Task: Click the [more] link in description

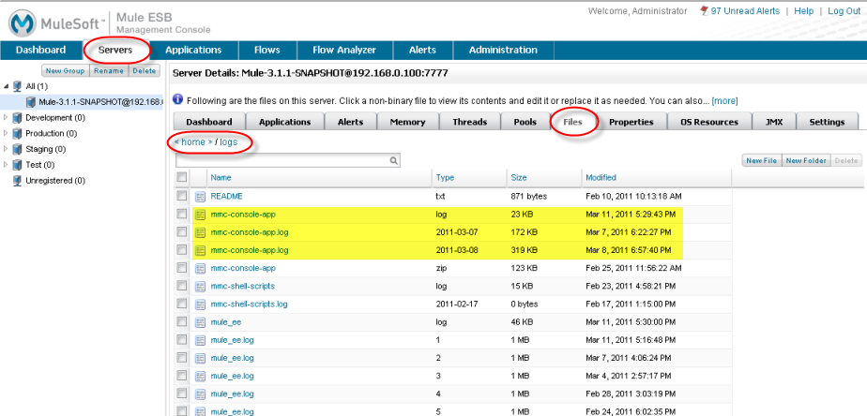Action: (x=724, y=101)
